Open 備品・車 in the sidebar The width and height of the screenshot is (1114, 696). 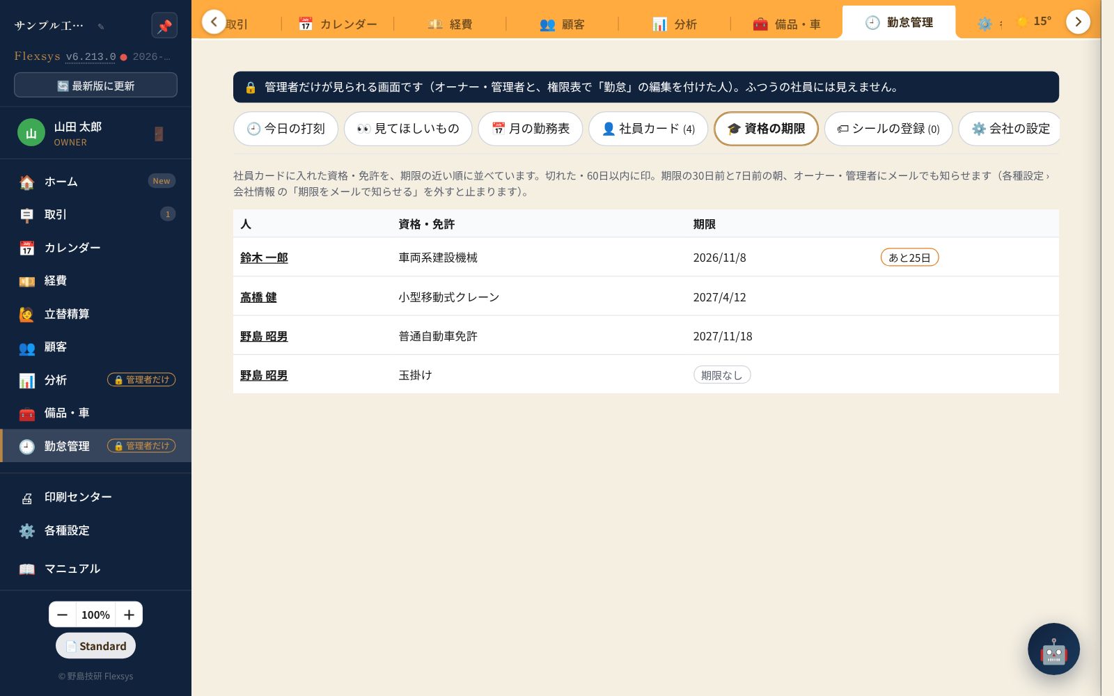pos(95,413)
